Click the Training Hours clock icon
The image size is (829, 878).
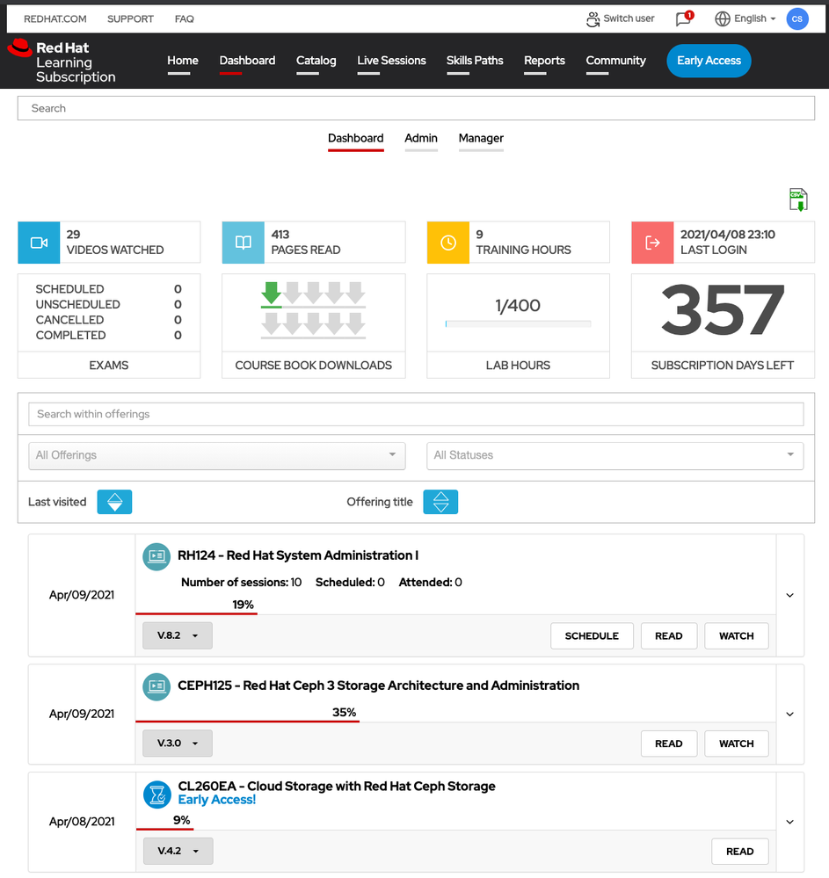(448, 243)
